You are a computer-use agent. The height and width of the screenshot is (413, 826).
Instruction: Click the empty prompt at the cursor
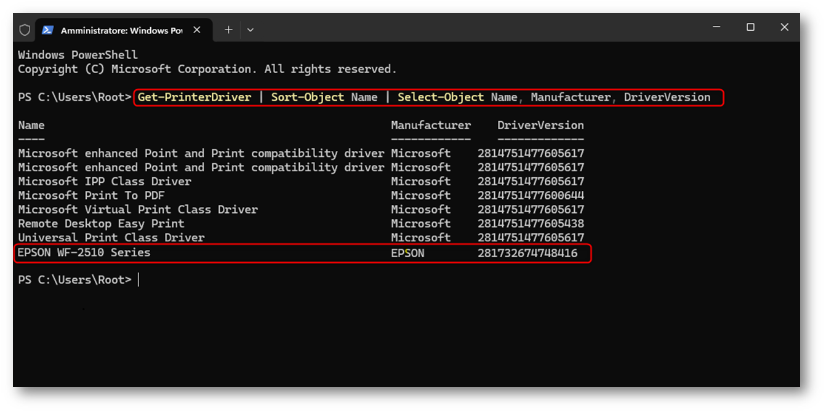(139, 280)
